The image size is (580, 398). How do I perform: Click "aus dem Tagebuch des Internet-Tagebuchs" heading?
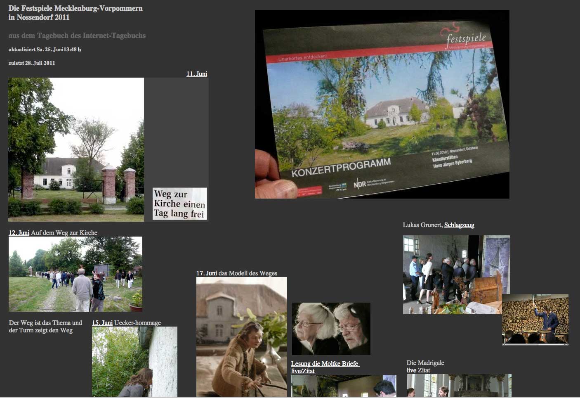[77, 36]
